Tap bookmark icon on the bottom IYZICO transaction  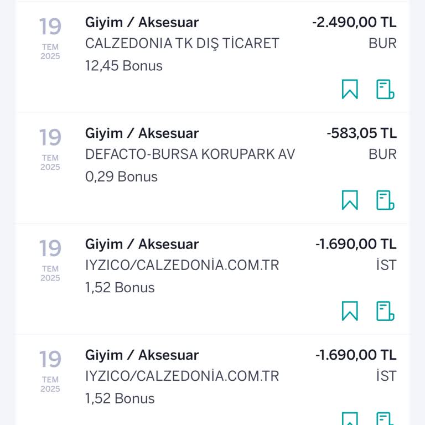[x=350, y=418]
